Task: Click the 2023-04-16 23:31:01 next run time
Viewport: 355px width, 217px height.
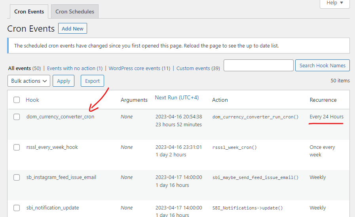Action: (x=178, y=147)
